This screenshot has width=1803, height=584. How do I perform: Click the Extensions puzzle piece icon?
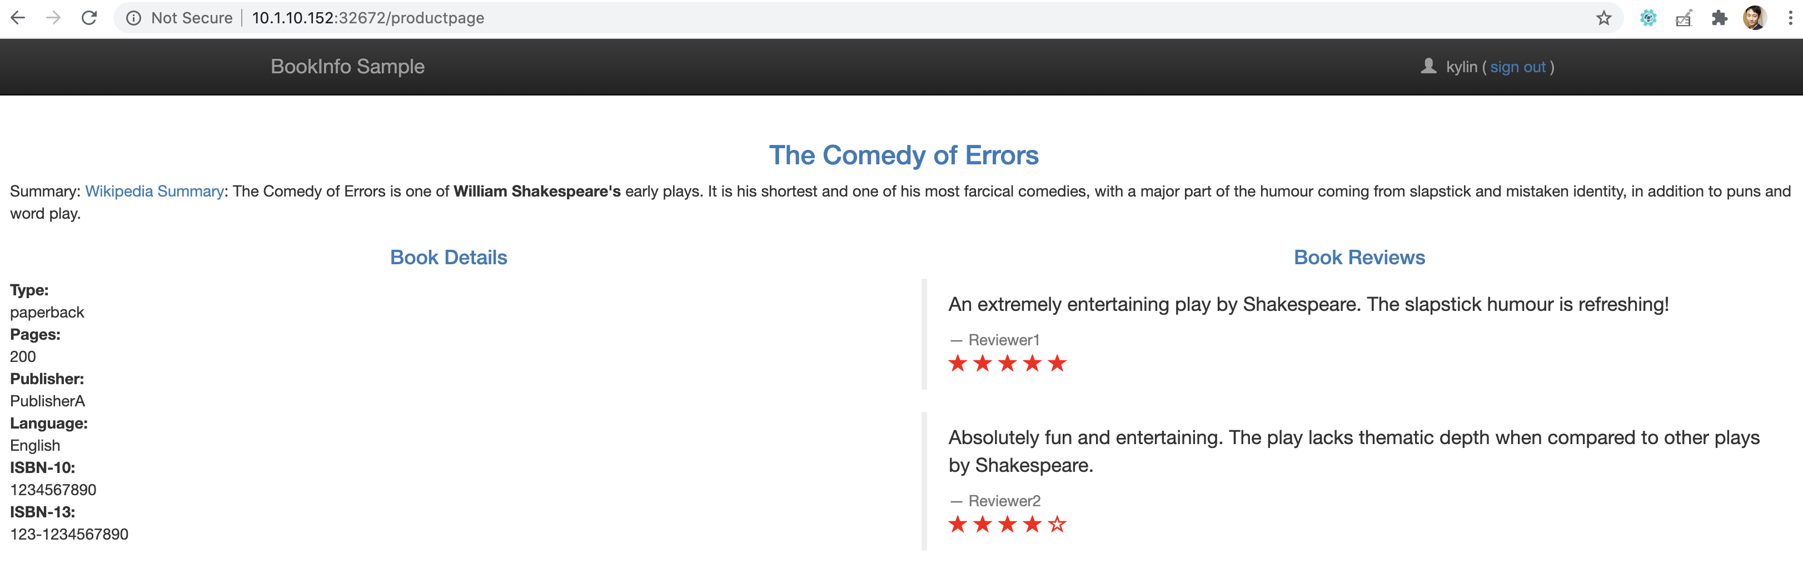click(x=1719, y=18)
